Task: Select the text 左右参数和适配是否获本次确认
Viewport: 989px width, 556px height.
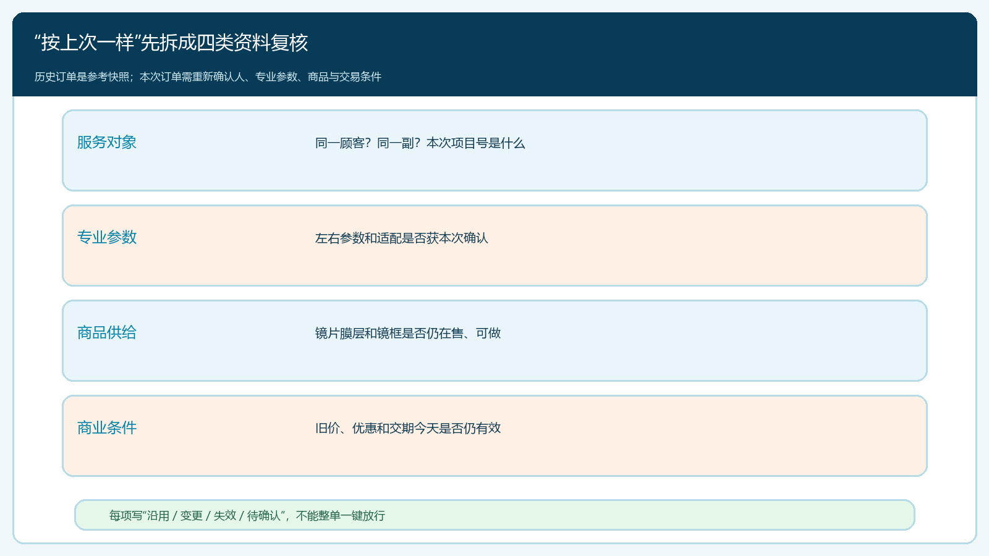Action: pos(402,238)
